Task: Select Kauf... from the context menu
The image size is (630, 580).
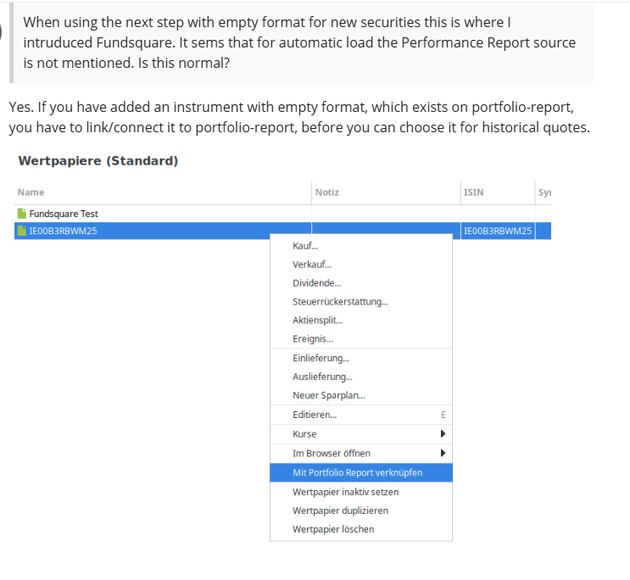Action: [x=361, y=246]
